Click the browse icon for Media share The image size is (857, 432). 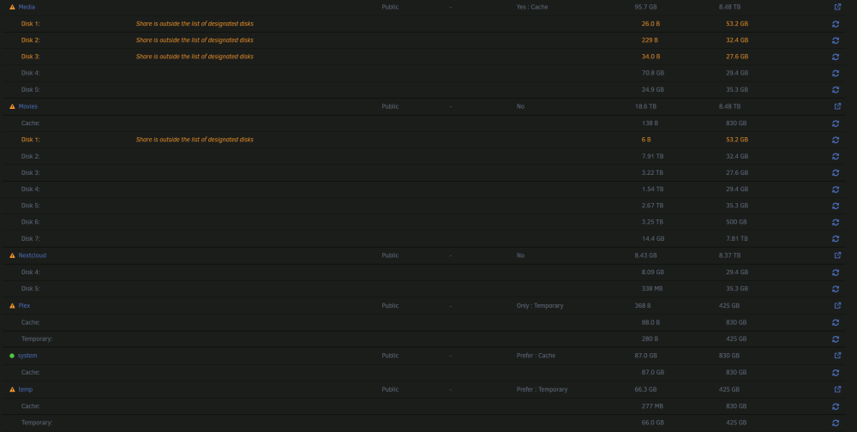[x=837, y=7]
